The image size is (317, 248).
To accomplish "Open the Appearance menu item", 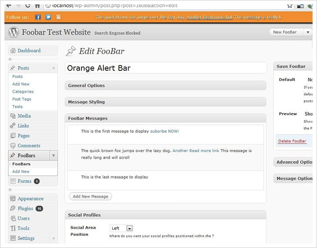I will 30,199.
